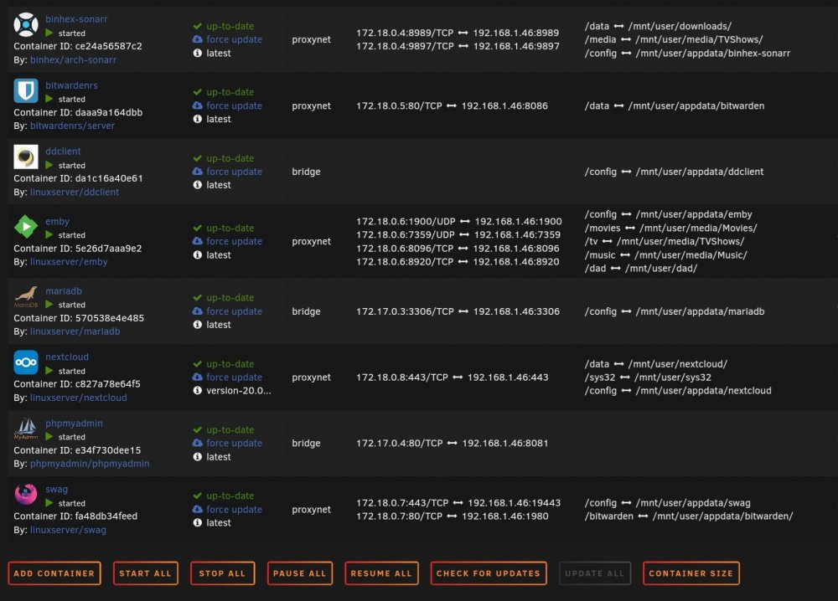Viewport: 838px width, 601px height.
Task: Click the Stop All button
Action: tap(222, 573)
